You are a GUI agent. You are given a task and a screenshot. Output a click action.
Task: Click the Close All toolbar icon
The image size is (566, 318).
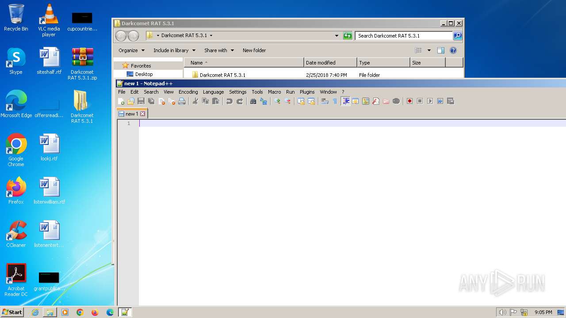coord(172,101)
